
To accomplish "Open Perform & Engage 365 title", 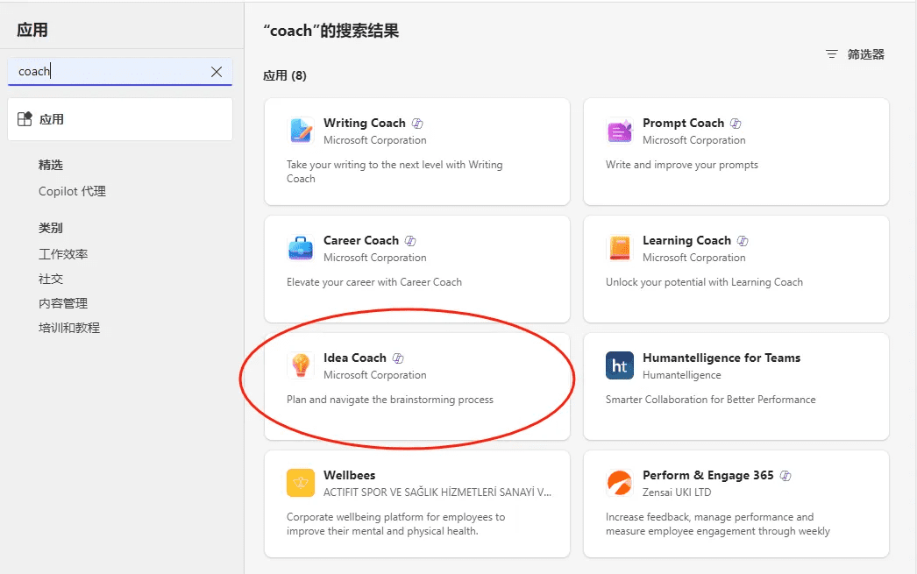I will tap(707, 475).
